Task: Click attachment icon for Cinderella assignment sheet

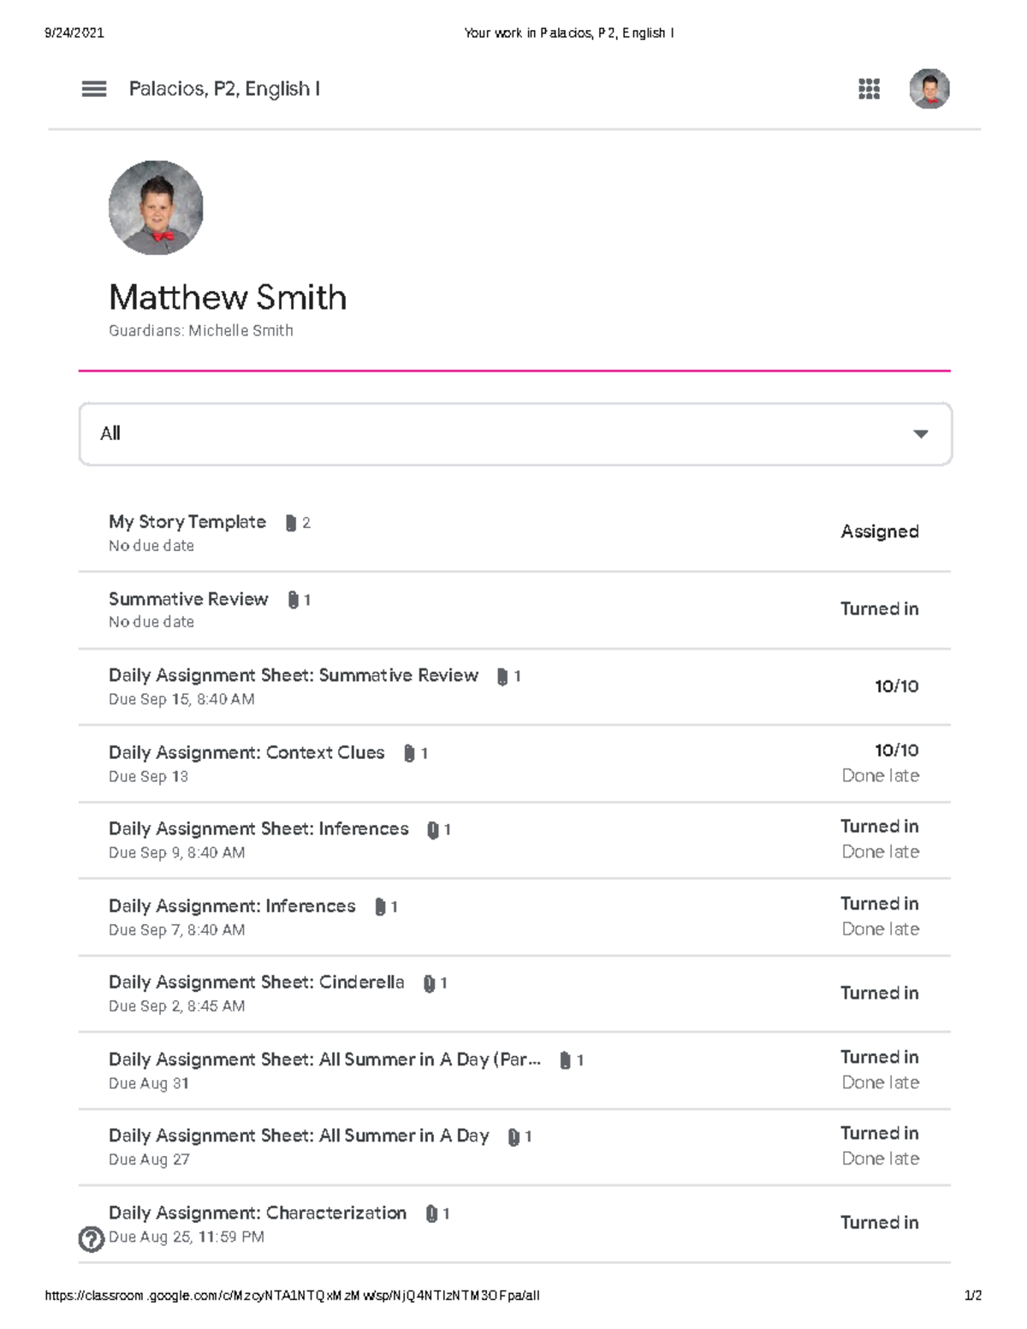Action: coord(430,983)
